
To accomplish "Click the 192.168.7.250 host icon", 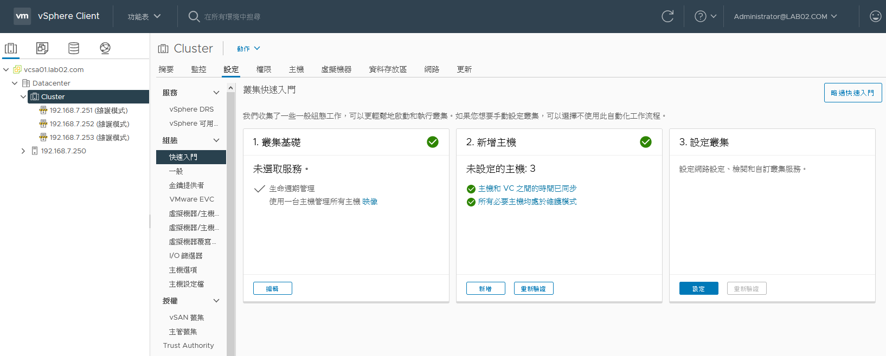I will pyautogui.click(x=35, y=151).
